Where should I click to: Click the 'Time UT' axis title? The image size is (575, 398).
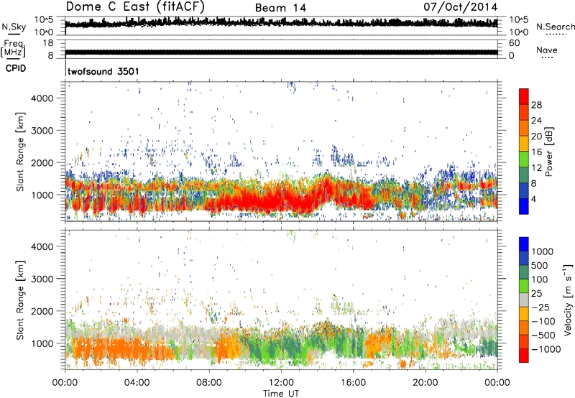281,393
